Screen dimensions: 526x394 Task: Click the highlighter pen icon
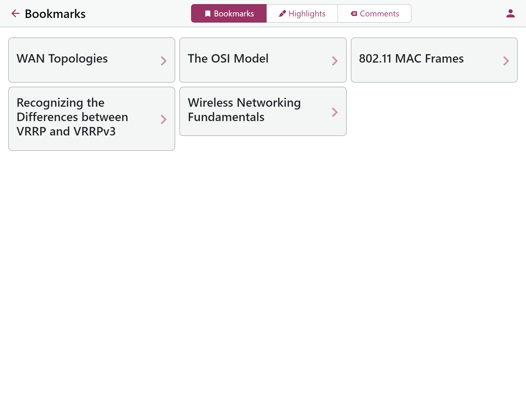pos(282,14)
